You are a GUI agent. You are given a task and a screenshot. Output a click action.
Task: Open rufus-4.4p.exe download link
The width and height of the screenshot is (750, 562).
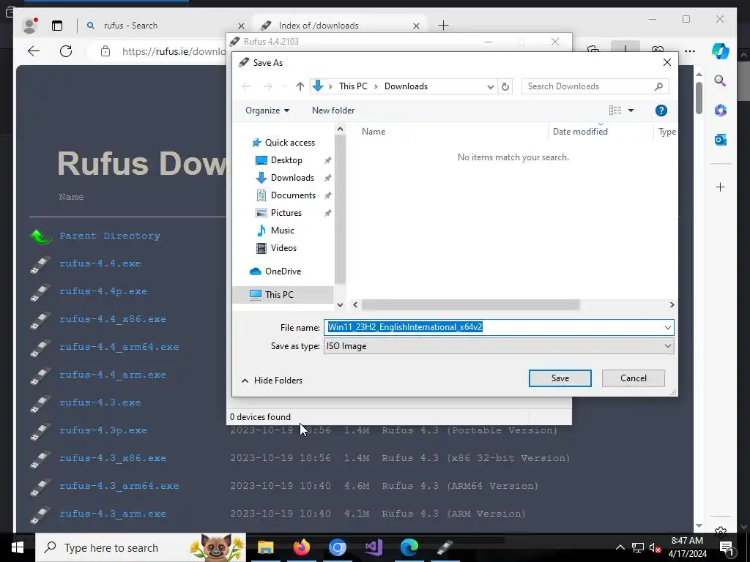(x=103, y=291)
